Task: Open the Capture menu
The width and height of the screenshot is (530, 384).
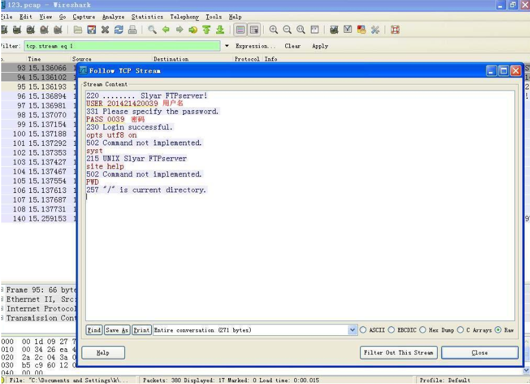Action: 84,17
